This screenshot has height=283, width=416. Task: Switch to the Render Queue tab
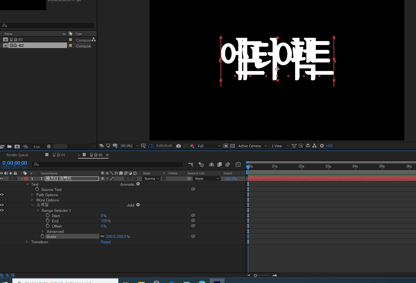point(17,155)
